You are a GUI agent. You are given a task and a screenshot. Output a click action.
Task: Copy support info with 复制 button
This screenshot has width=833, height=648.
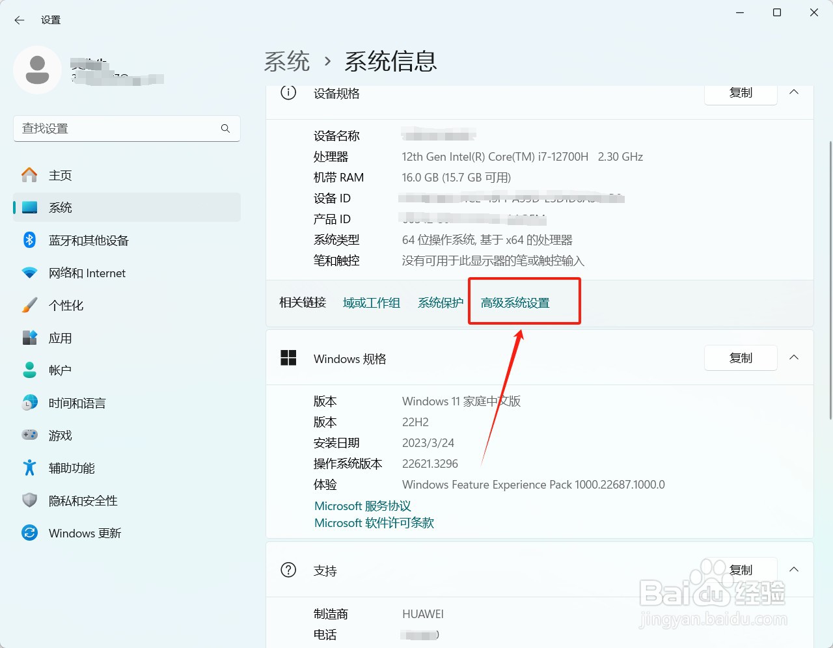click(x=741, y=570)
